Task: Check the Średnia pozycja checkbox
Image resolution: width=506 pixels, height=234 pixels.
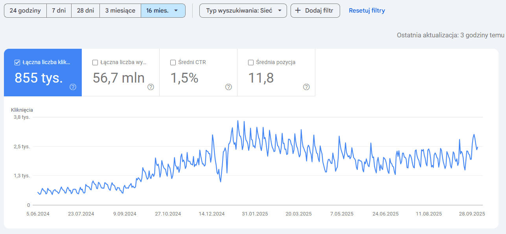Action: coord(250,62)
